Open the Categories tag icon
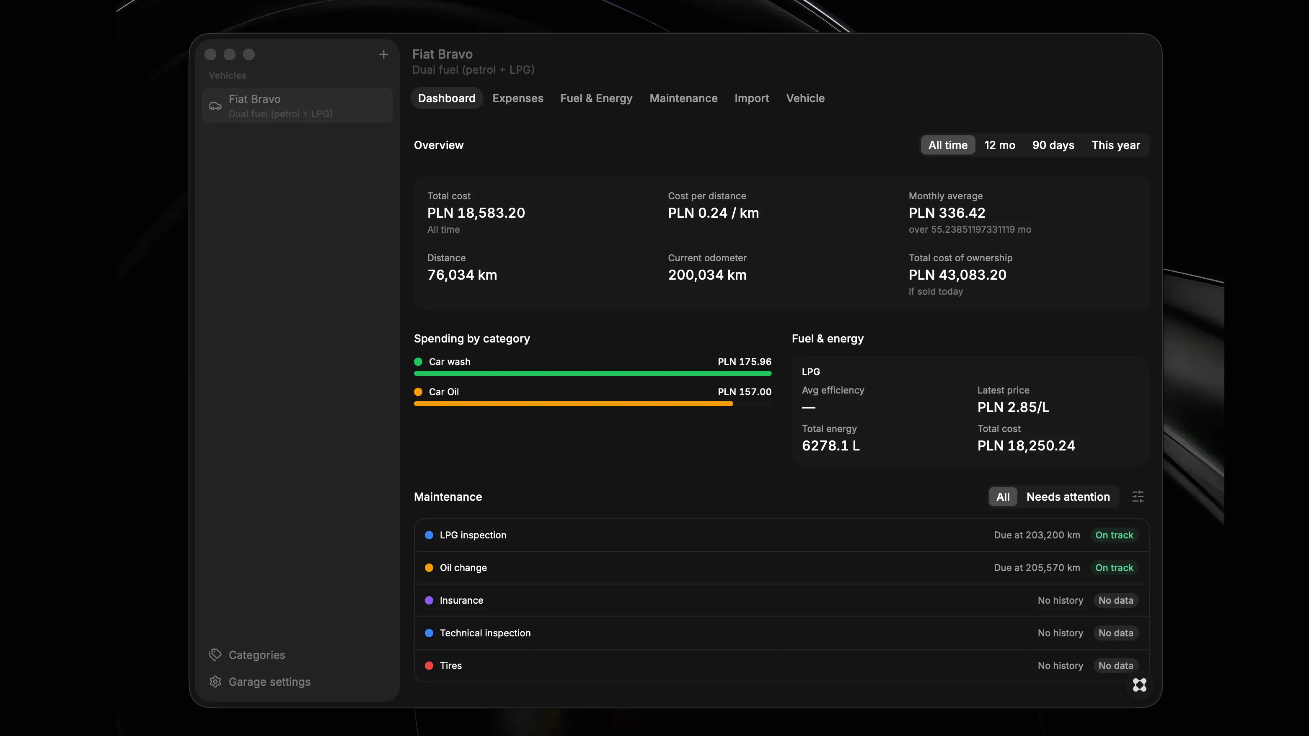Screen dimensions: 1309x736 [215, 654]
